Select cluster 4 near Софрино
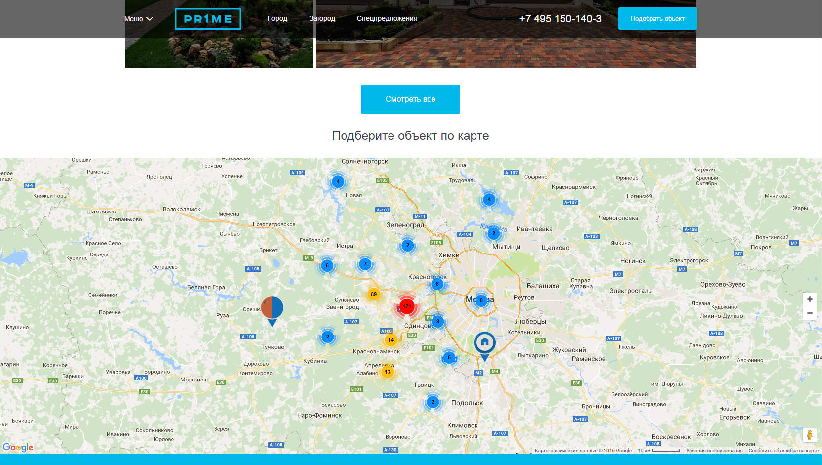822x465 pixels. (x=489, y=200)
